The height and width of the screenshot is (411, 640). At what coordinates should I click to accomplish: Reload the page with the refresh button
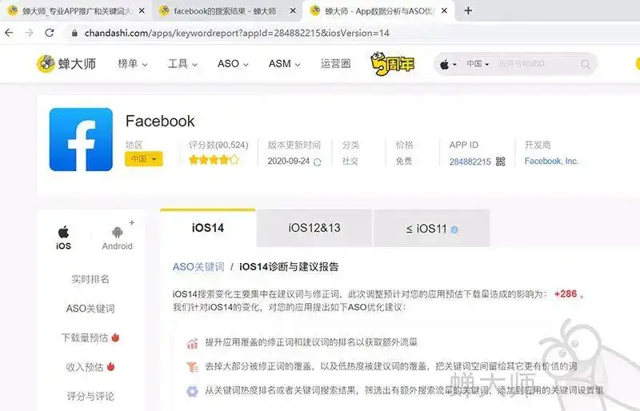50,33
